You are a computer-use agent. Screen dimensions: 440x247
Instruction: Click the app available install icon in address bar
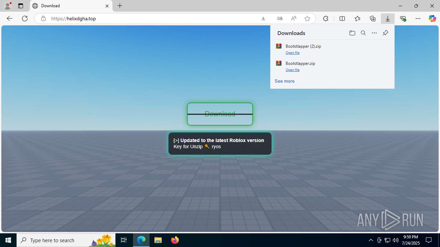[263, 19]
